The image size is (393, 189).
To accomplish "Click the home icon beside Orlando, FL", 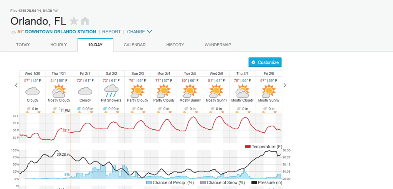I will [85, 21].
